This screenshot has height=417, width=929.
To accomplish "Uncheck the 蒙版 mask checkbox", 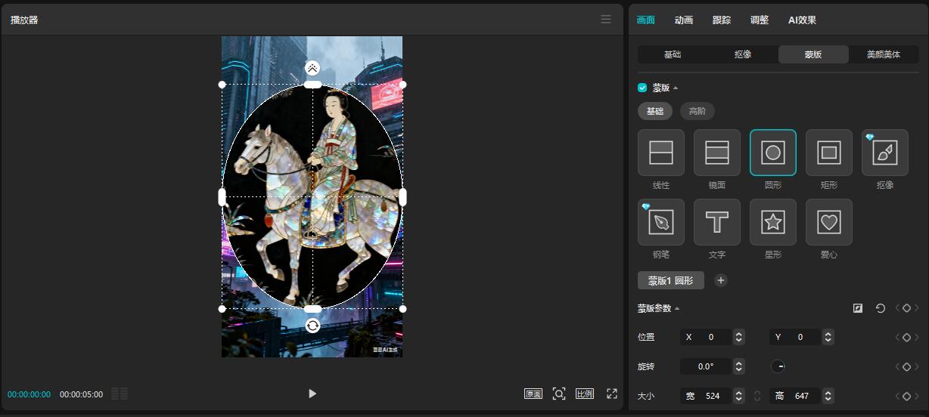I will pyautogui.click(x=642, y=88).
